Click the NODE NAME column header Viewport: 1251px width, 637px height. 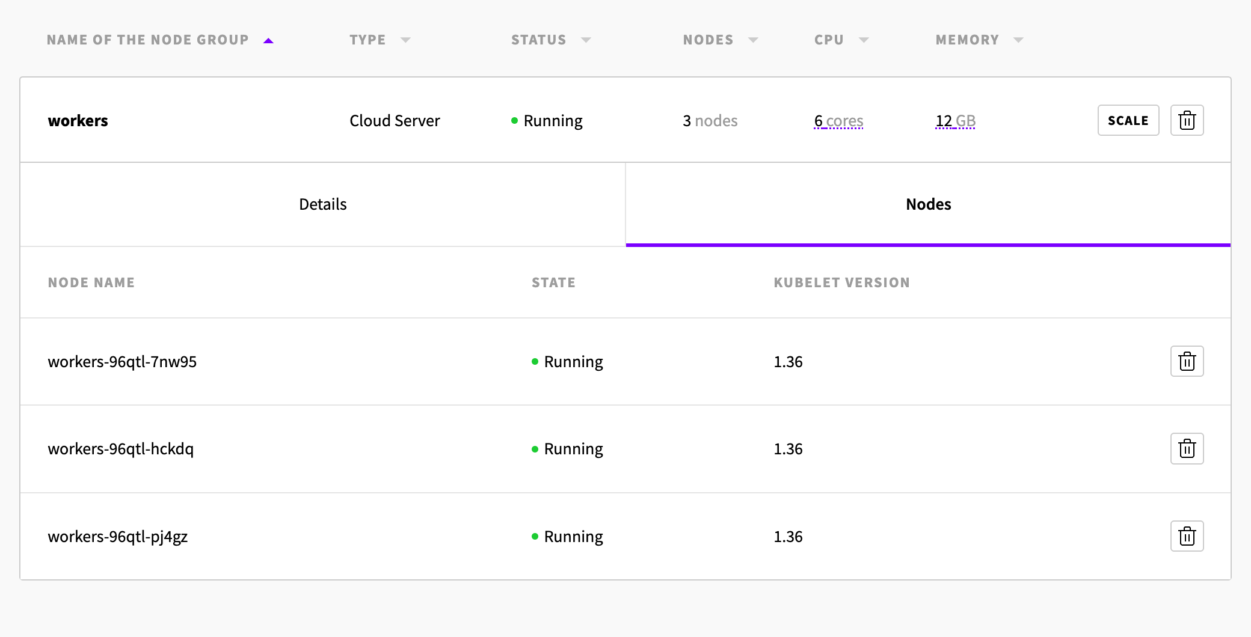[91, 282]
